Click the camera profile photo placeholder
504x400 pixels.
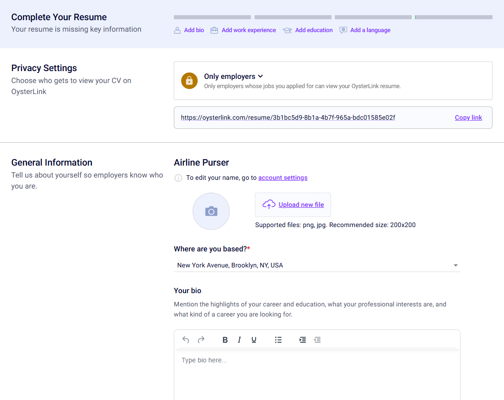[x=211, y=211]
